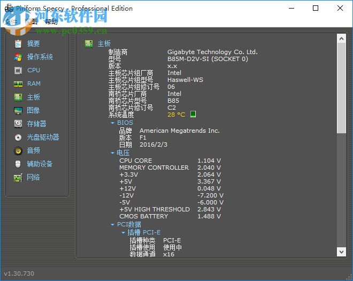The width and height of the screenshot is (353, 281).
Task: Collapse the 电压 voltage section arrow
Action: tap(112, 153)
